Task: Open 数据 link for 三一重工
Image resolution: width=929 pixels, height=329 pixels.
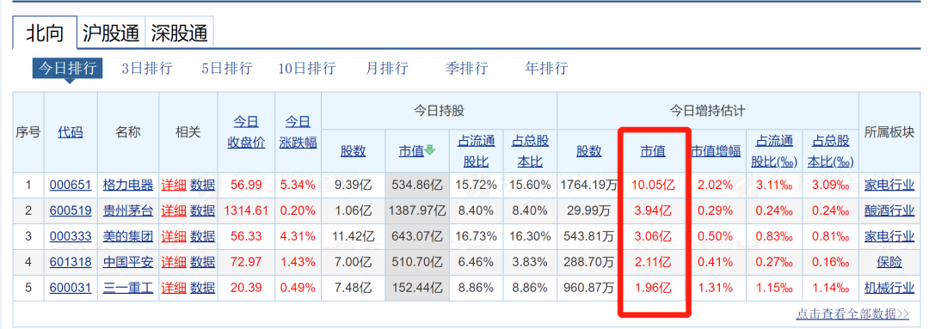Action: point(203,288)
